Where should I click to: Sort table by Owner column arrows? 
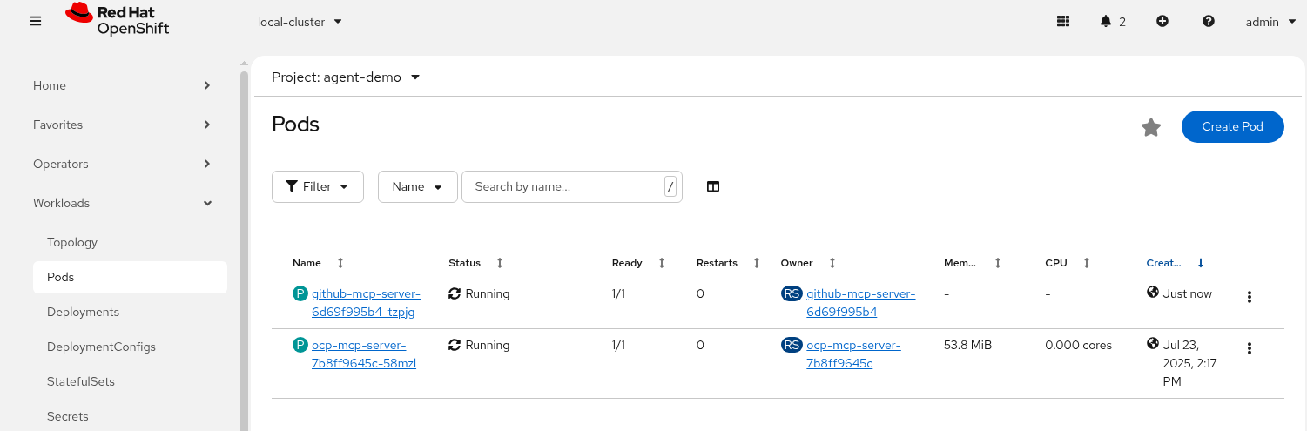pyautogui.click(x=832, y=263)
